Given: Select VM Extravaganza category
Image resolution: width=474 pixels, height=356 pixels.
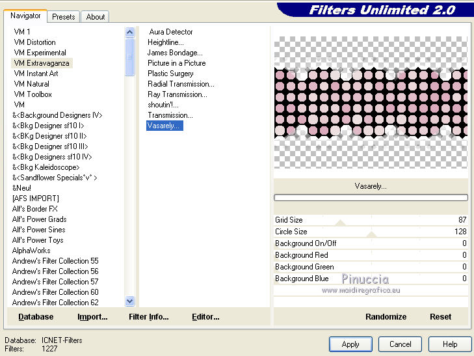Looking at the screenshot, I should pyautogui.click(x=42, y=63).
